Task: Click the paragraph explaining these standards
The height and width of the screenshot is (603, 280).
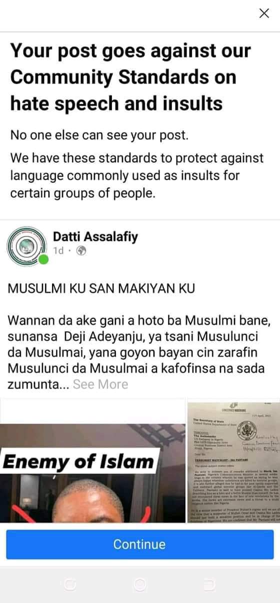Action: tap(136, 175)
